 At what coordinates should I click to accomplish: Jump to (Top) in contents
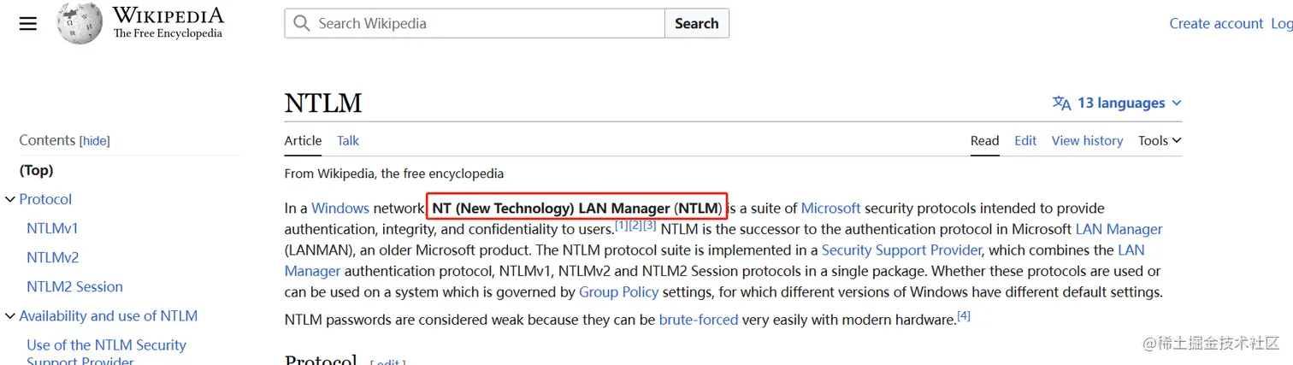37,170
